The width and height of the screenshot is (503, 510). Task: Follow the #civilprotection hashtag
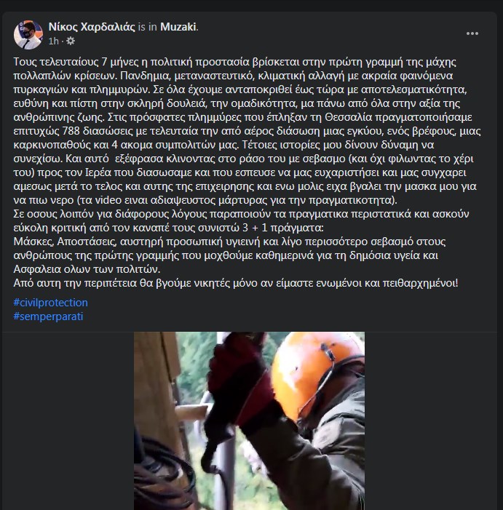50,303
